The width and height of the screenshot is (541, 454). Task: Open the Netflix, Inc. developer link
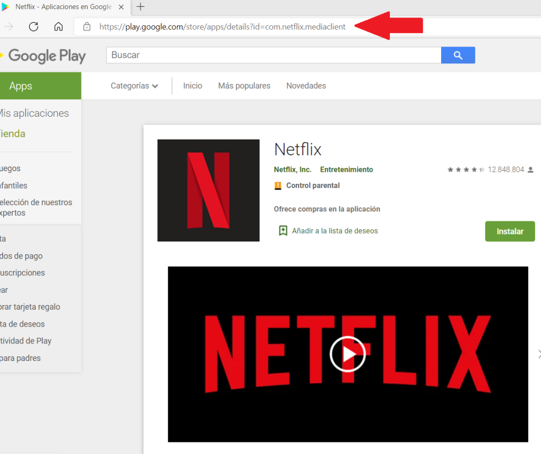point(292,170)
